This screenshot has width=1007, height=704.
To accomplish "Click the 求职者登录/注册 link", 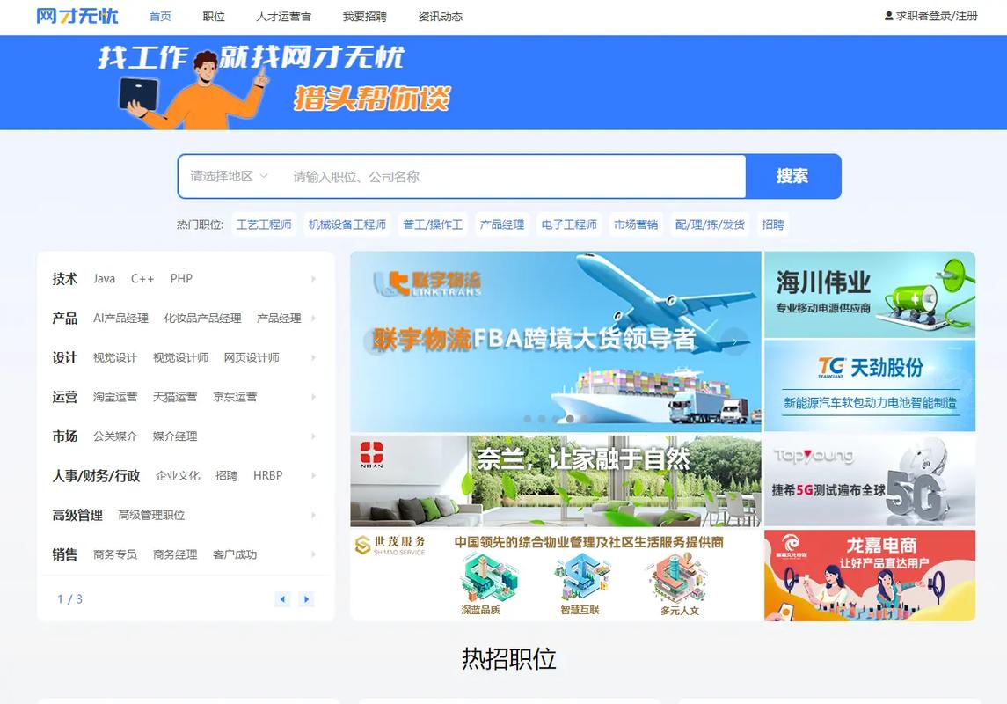I will click(937, 16).
